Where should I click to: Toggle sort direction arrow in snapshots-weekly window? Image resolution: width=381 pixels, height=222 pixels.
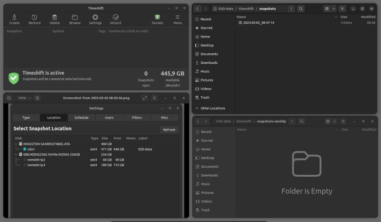tap(337, 130)
